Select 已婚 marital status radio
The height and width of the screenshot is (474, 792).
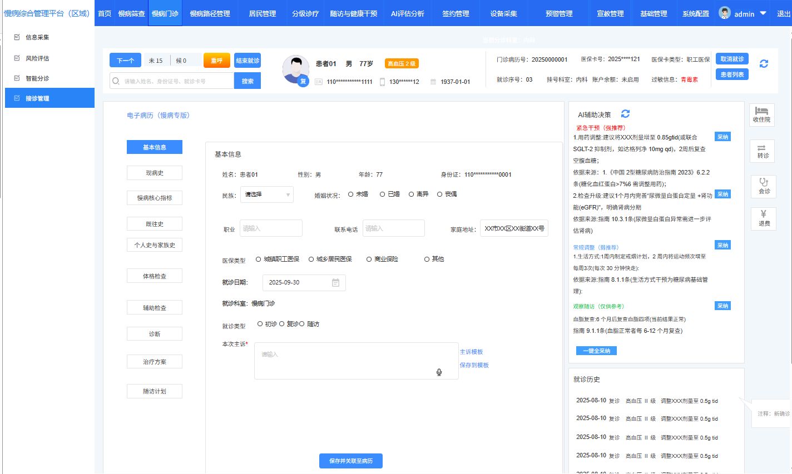coord(383,194)
